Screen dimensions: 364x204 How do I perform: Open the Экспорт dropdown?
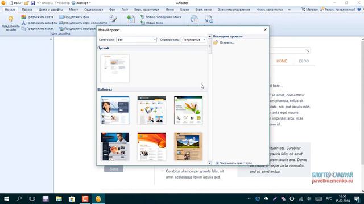point(81,3)
